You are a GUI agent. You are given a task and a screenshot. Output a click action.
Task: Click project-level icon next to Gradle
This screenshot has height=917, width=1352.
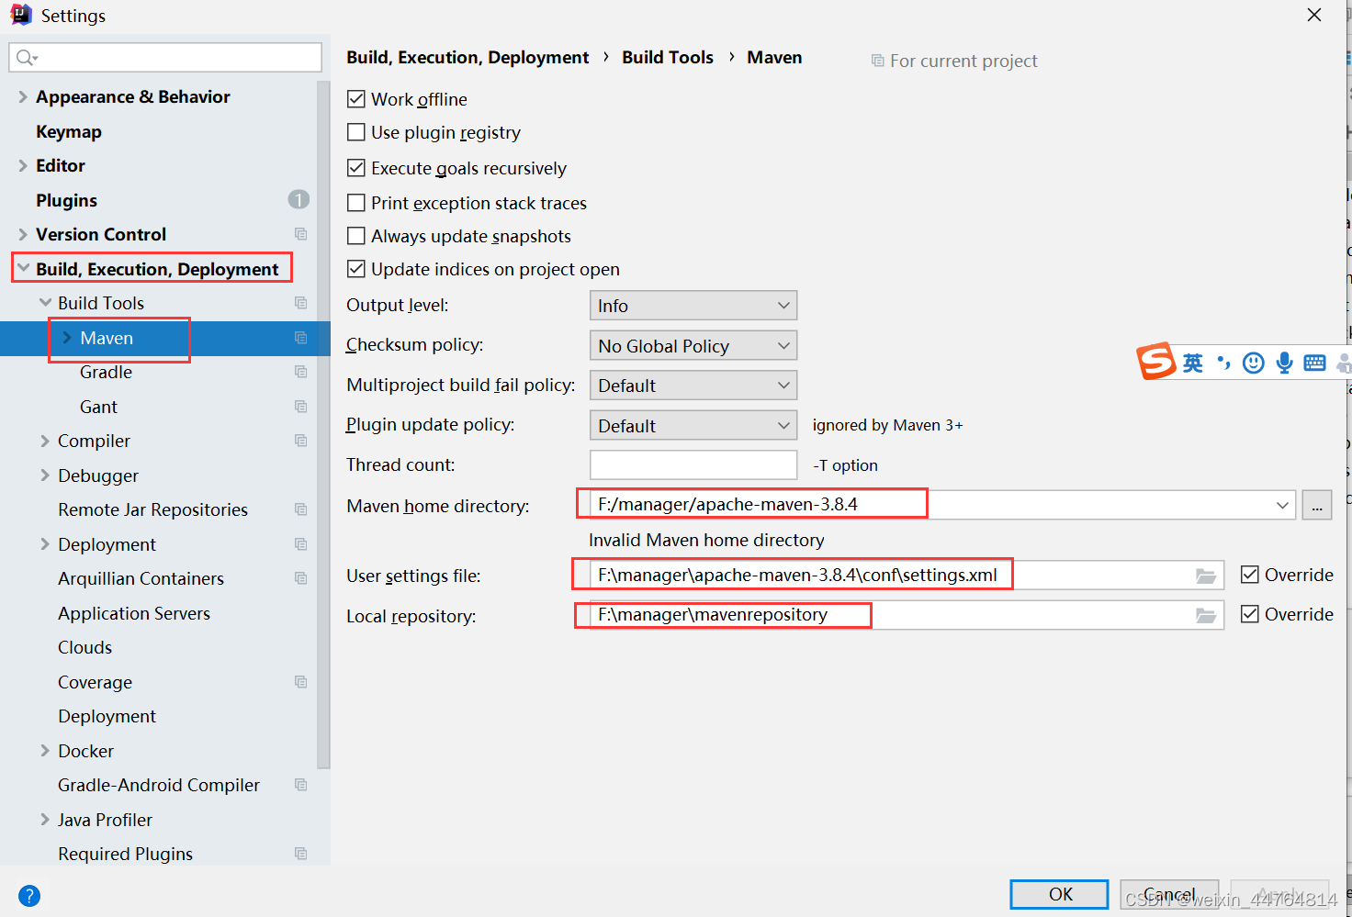pyautogui.click(x=300, y=372)
